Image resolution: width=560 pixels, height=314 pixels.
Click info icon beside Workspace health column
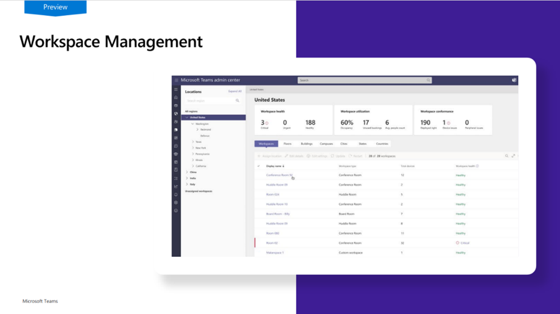tap(478, 166)
